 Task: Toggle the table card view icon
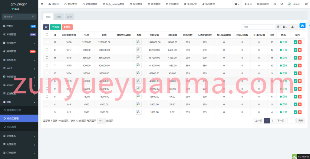point(278,27)
